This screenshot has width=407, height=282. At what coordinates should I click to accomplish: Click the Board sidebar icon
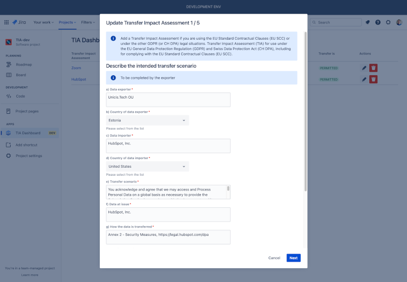pos(9,75)
